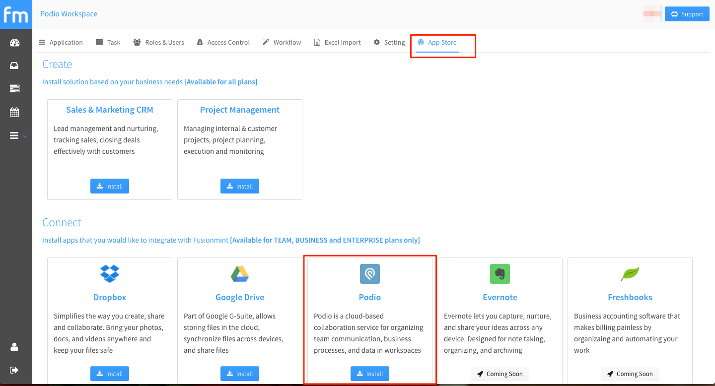Open the Setting tab
715x386 pixels.
[x=390, y=42]
